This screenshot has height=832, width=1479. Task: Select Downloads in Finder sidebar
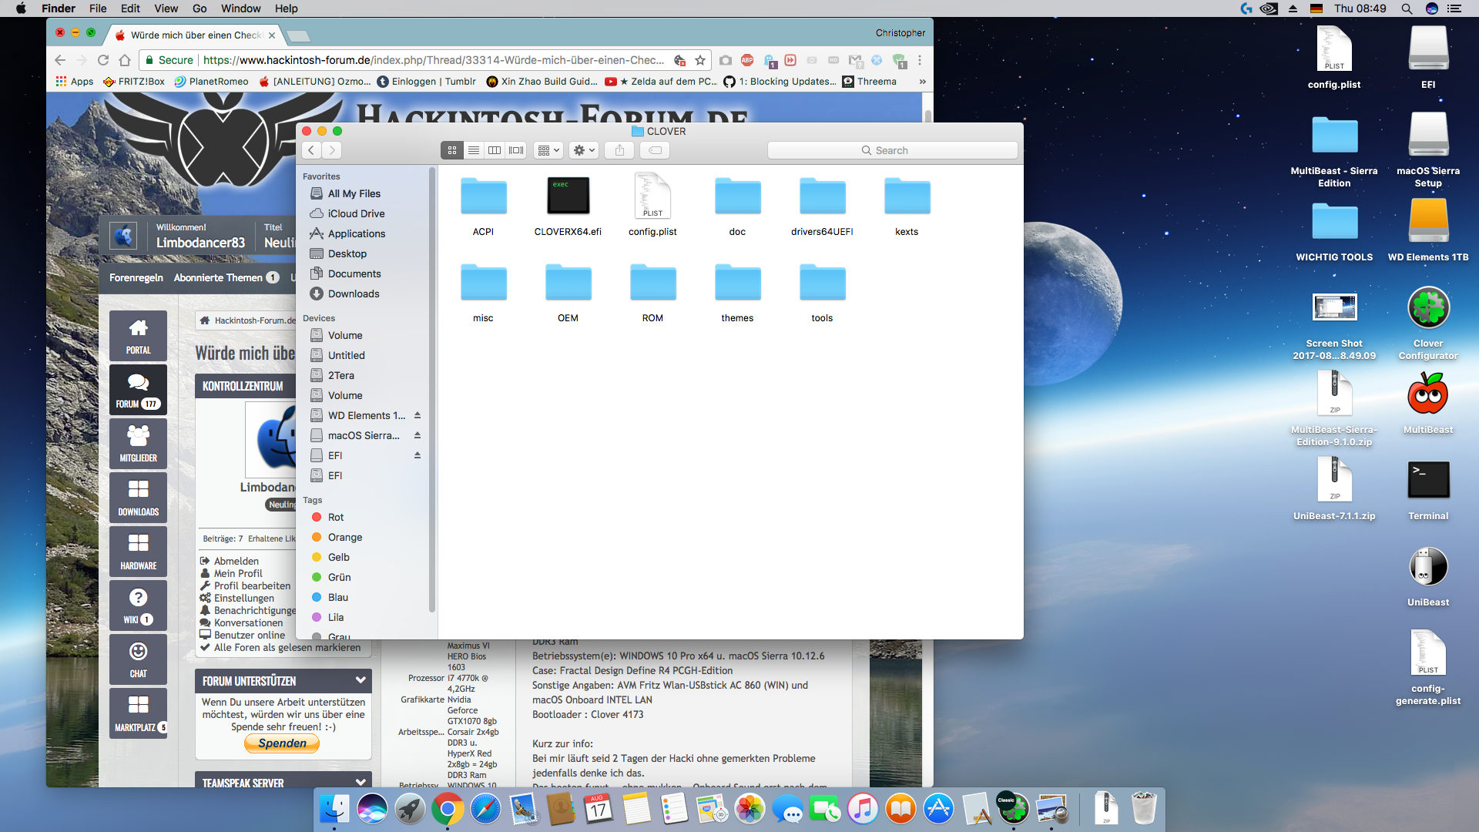[353, 294]
